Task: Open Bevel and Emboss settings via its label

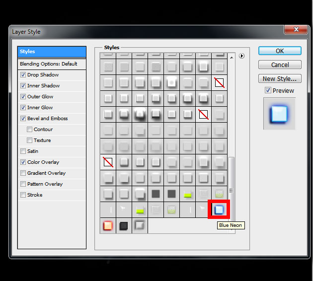Action: pos(48,119)
